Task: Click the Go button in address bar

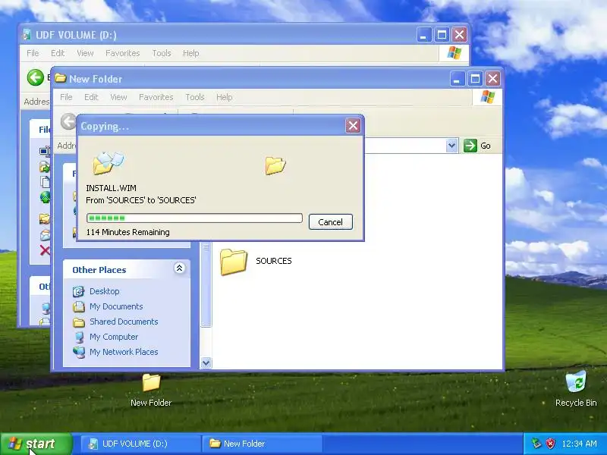Action: (477, 146)
